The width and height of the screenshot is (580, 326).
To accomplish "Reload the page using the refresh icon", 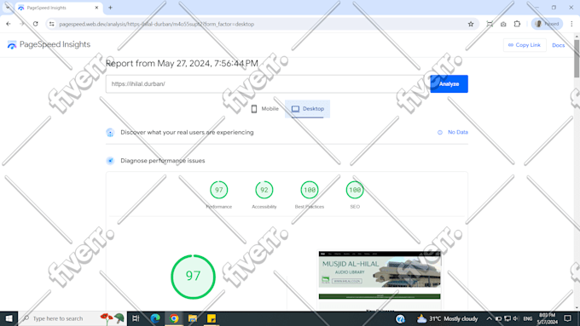I will tap(36, 24).
